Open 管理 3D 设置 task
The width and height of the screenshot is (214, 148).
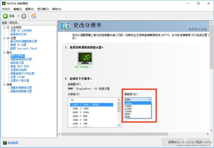(x=18, y=45)
